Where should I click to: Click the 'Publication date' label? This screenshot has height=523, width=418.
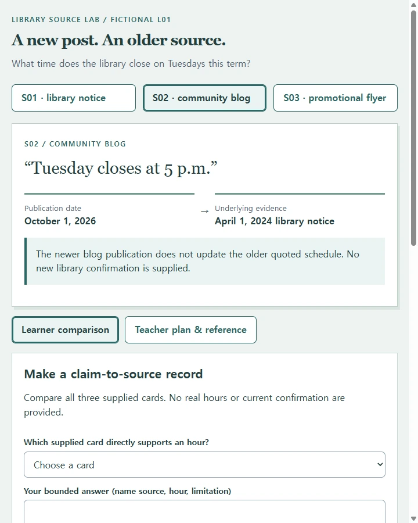click(53, 208)
